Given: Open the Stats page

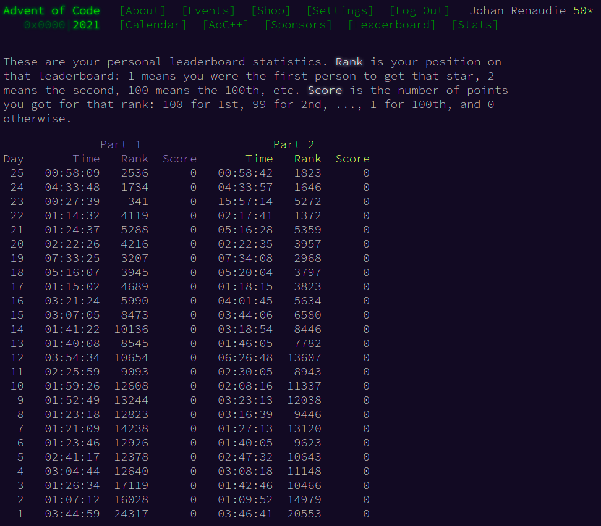Looking at the screenshot, I should [x=475, y=25].
